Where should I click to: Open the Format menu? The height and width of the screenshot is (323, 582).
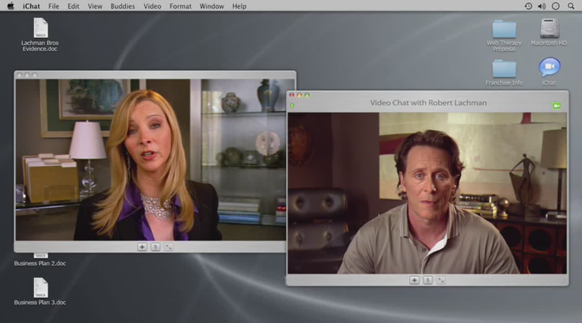[x=181, y=6]
